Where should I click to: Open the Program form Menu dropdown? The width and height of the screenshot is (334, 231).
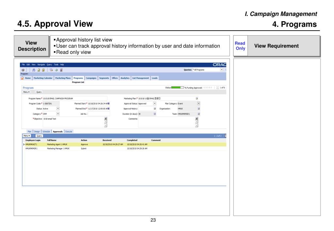pyautogui.click(x=26, y=92)
